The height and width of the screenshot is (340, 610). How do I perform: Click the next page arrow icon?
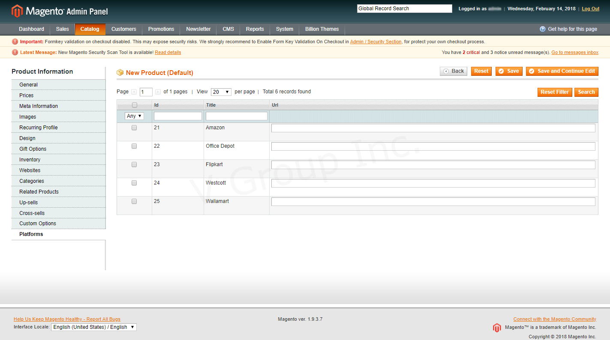tap(158, 92)
